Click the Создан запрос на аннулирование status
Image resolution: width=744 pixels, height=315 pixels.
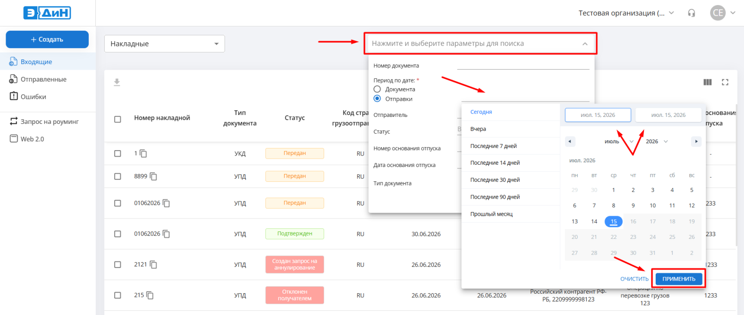coord(295,264)
